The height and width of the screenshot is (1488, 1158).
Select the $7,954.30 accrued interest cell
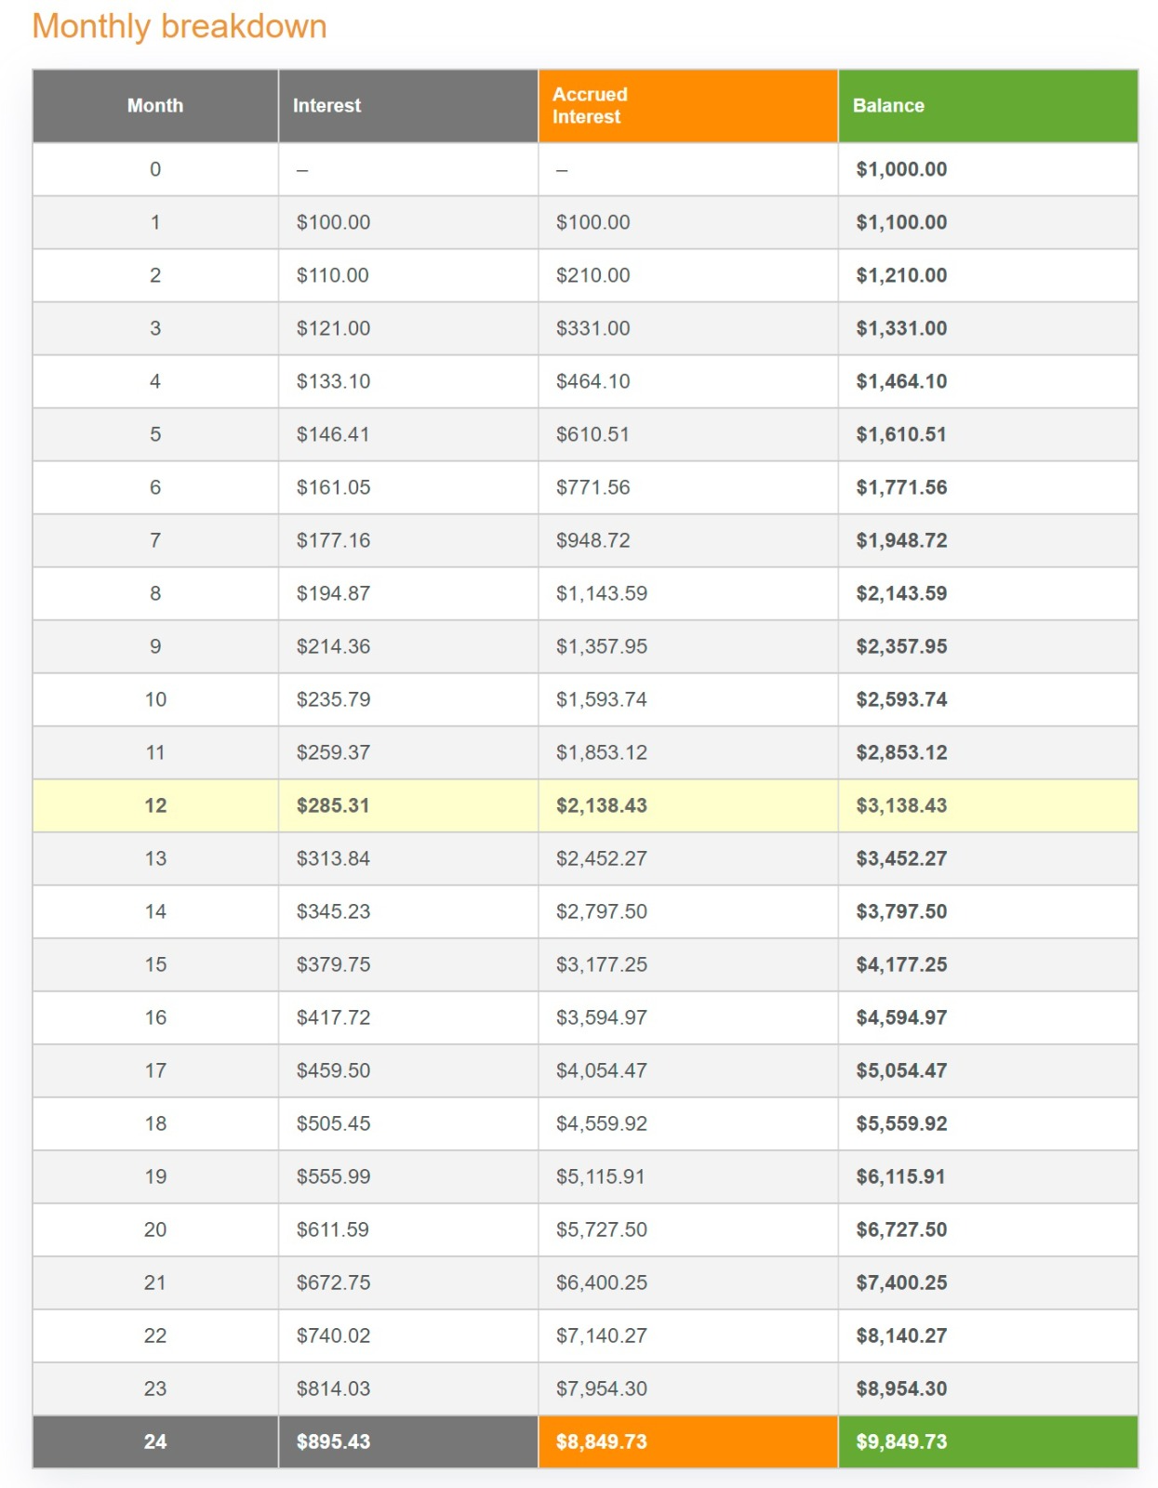[601, 1388]
